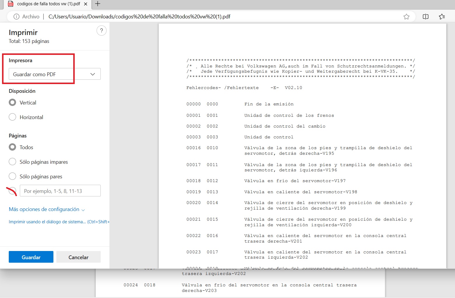Viewport: 455px width, 298px height.
Task: Click the favorites star in address bar
Action: [x=406, y=17]
